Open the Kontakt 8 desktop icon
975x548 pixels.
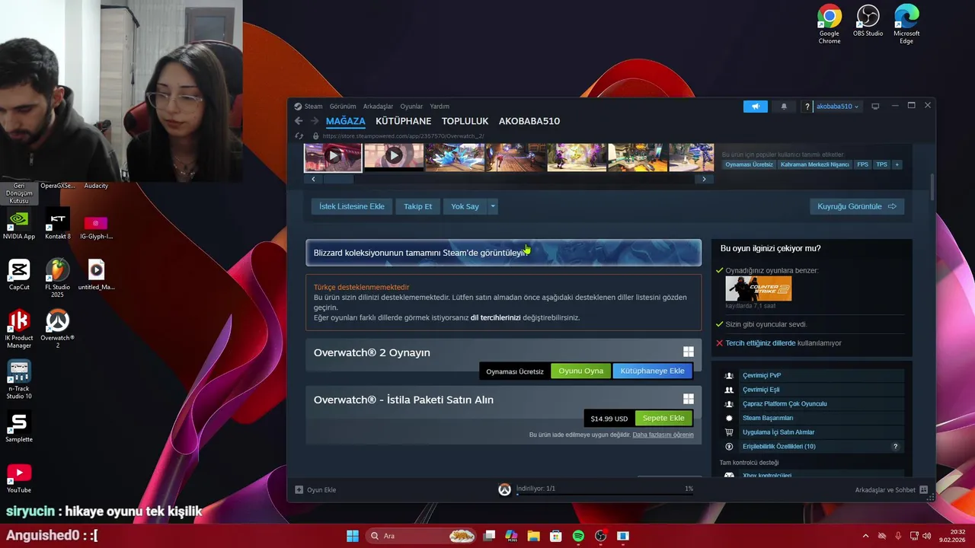pyautogui.click(x=57, y=225)
